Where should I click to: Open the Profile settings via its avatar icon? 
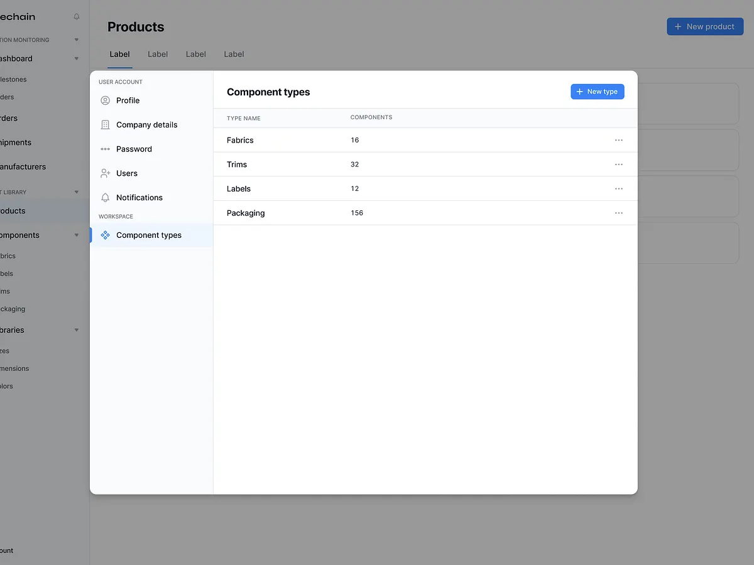pos(104,100)
